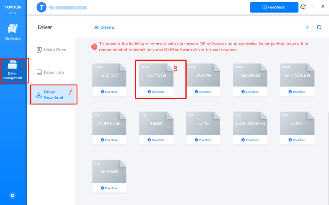Click the TOPDON T profile avatar

click(42, 7)
